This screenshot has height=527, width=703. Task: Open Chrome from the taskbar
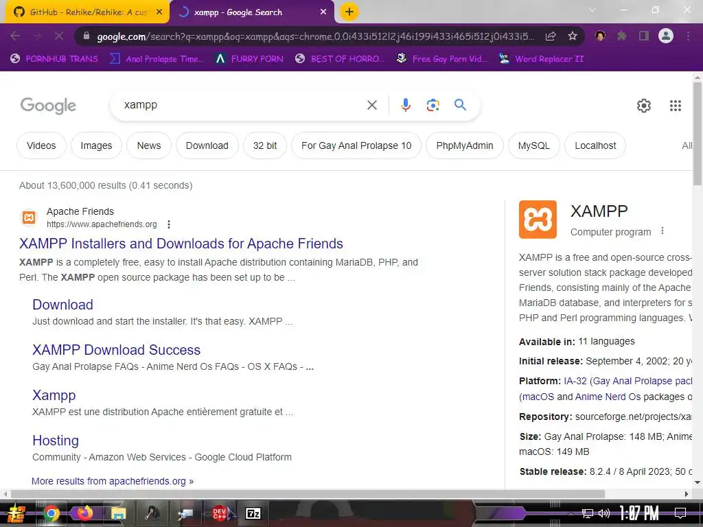click(51, 513)
